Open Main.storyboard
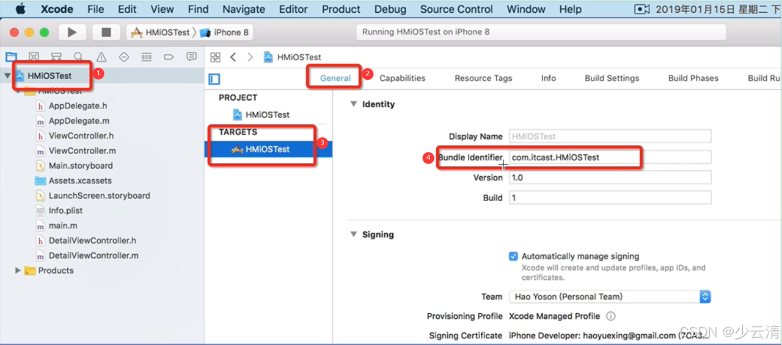Viewport: 782px width, 345px height. coord(81,166)
